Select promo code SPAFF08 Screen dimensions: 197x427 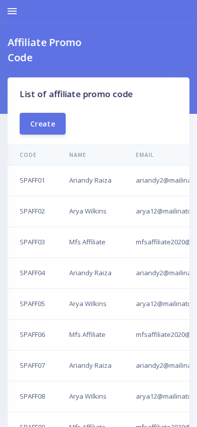(32, 396)
